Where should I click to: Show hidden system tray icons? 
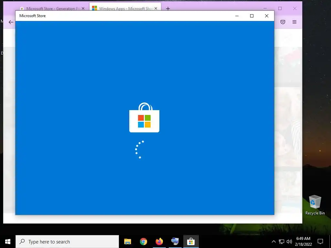(x=273, y=242)
